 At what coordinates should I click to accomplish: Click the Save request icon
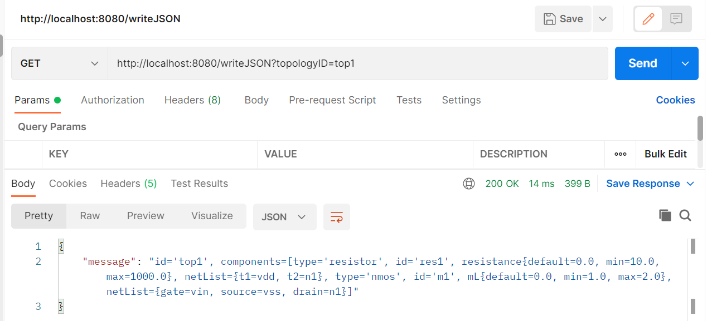(x=563, y=18)
